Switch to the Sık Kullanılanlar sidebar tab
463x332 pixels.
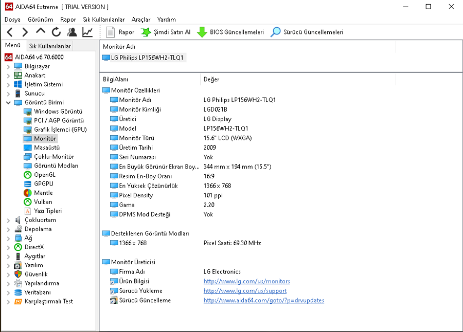click(50, 46)
